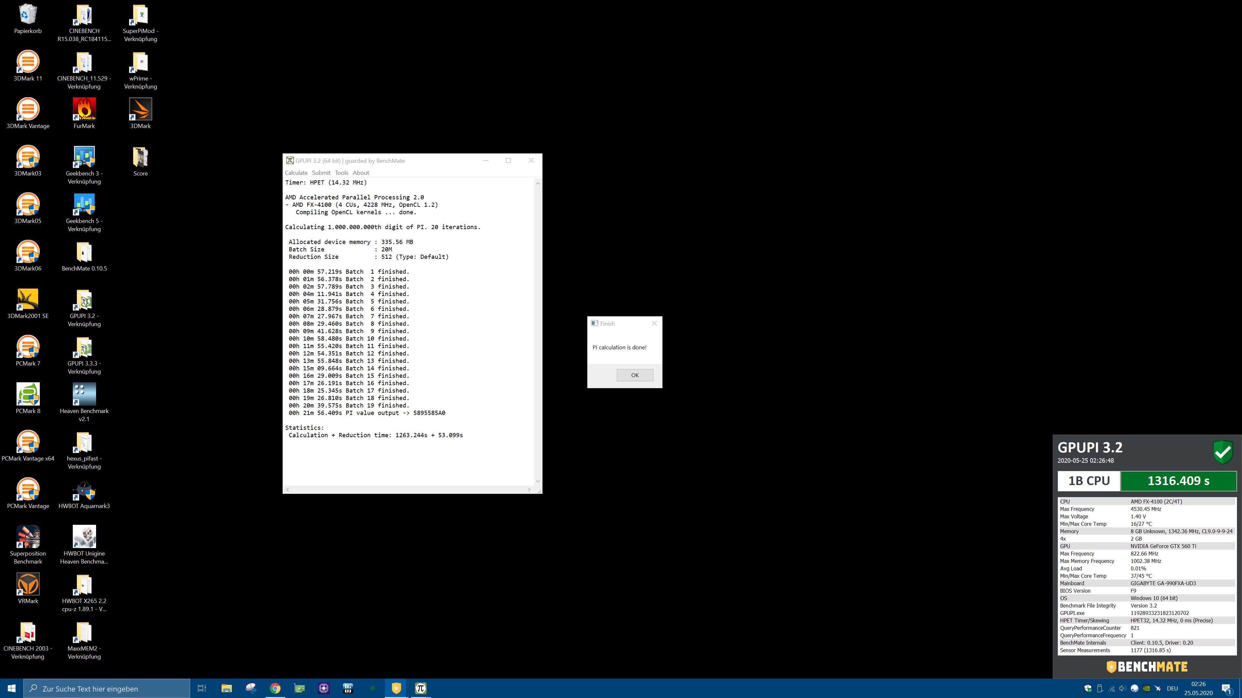The width and height of the screenshot is (1242, 698).
Task: Select the Geekbench 5 shortcut icon
Action: (x=84, y=213)
